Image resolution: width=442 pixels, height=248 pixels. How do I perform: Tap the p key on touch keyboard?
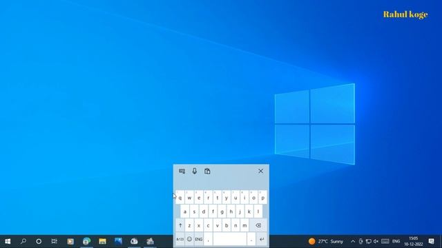coord(262,198)
